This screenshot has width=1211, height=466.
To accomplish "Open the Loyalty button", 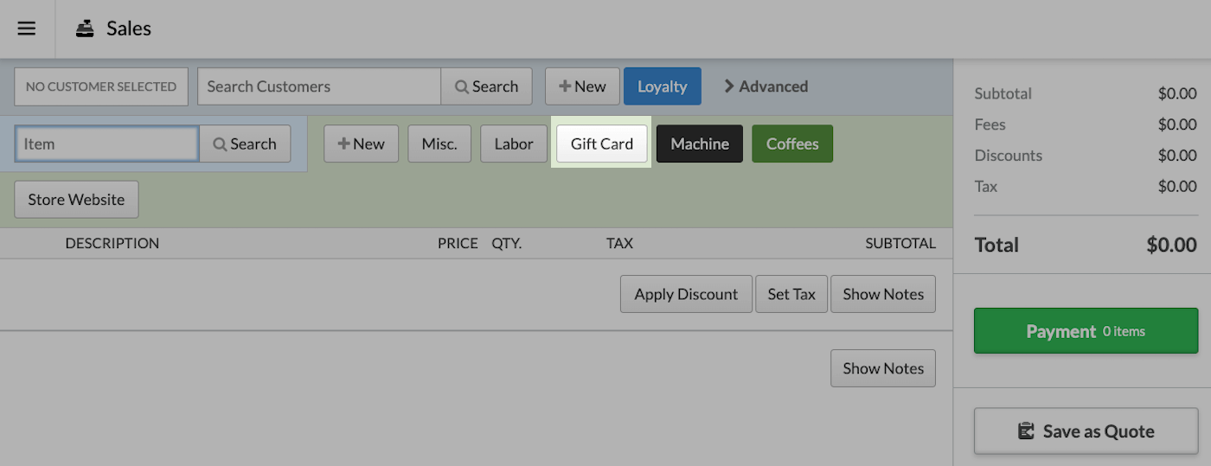I will [662, 86].
